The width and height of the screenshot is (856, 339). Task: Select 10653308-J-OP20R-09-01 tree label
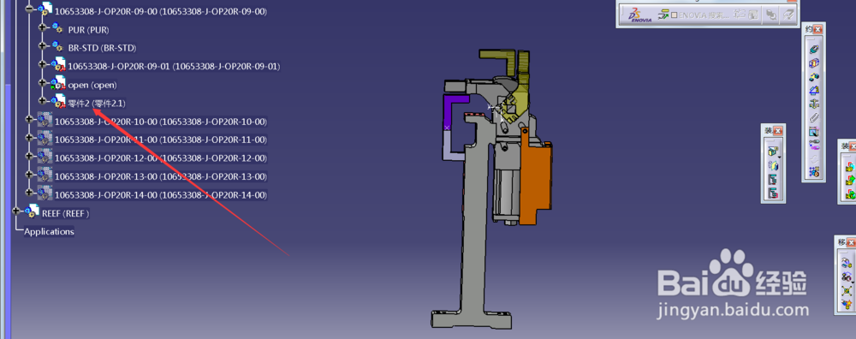coord(174,66)
